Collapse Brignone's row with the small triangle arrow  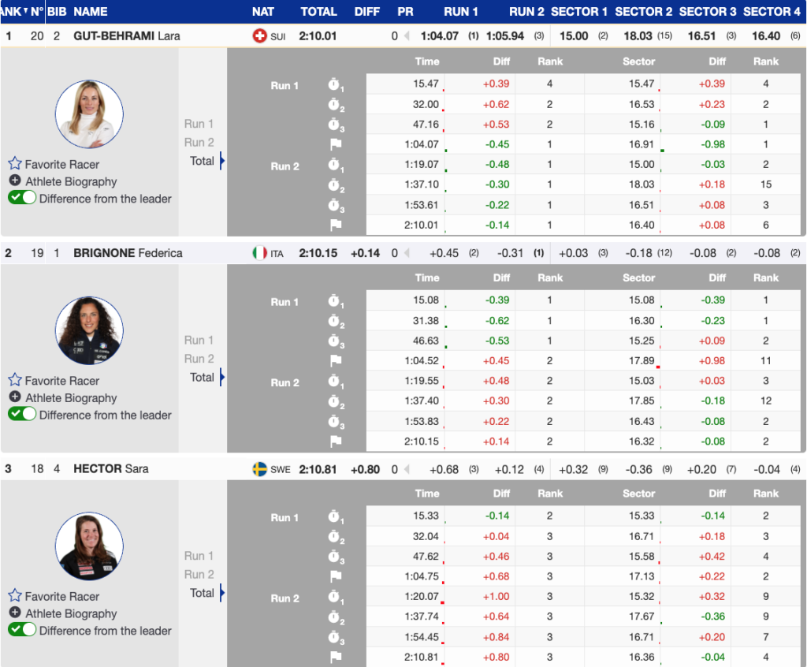click(x=407, y=253)
